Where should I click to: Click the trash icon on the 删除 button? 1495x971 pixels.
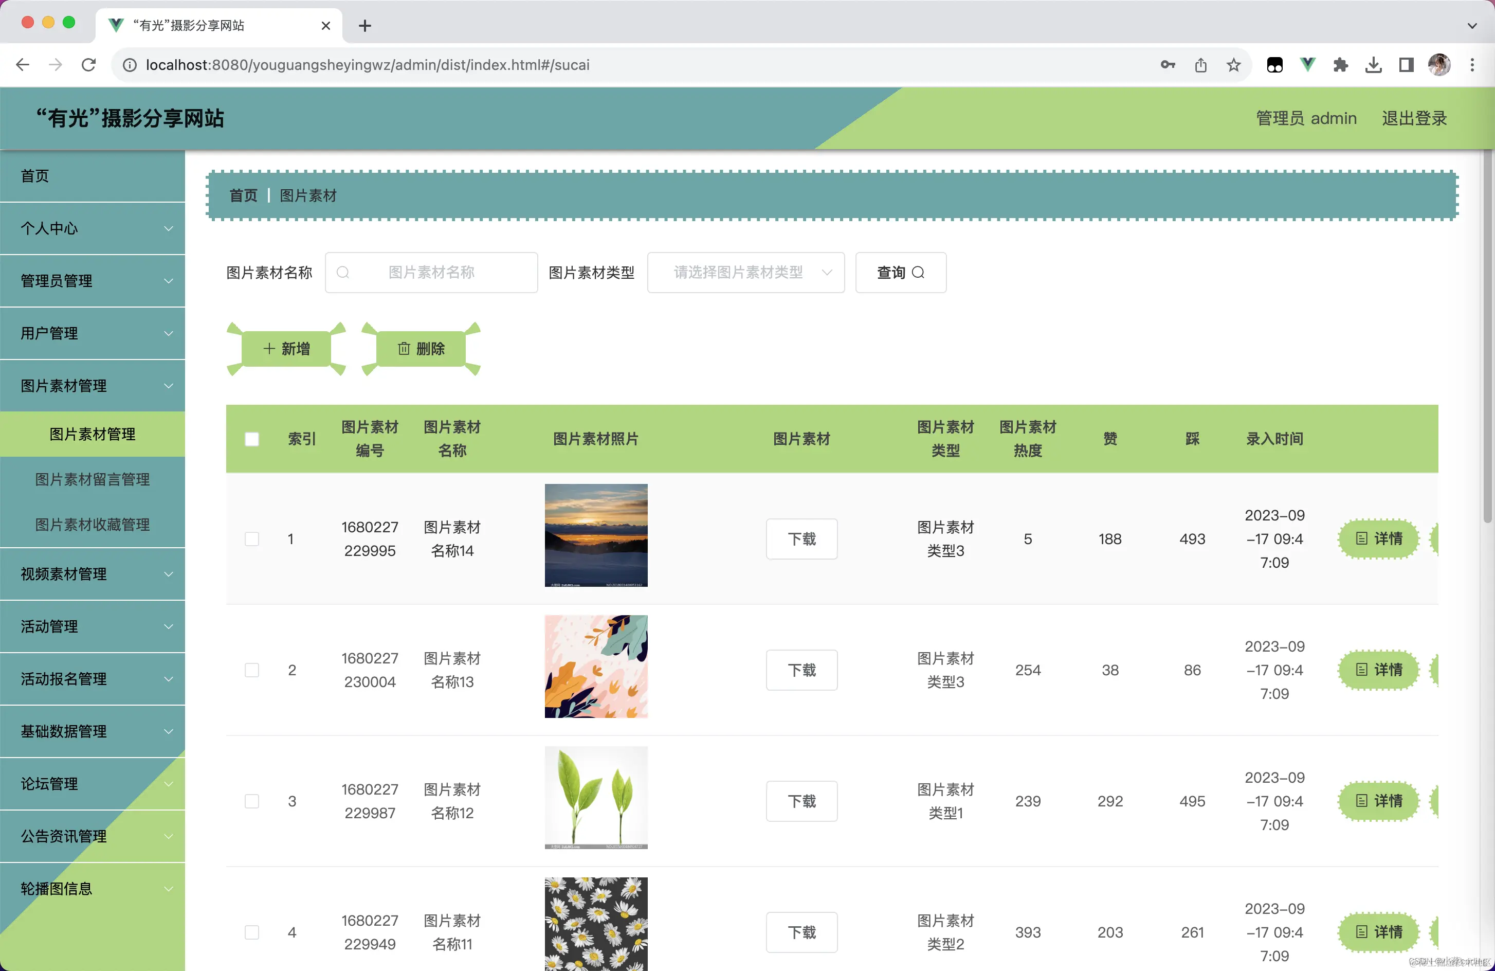point(404,349)
